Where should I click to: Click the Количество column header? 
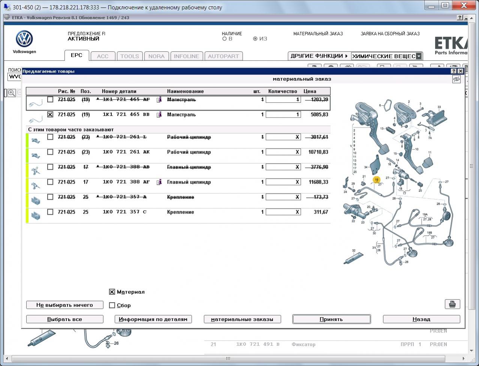(x=282, y=91)
